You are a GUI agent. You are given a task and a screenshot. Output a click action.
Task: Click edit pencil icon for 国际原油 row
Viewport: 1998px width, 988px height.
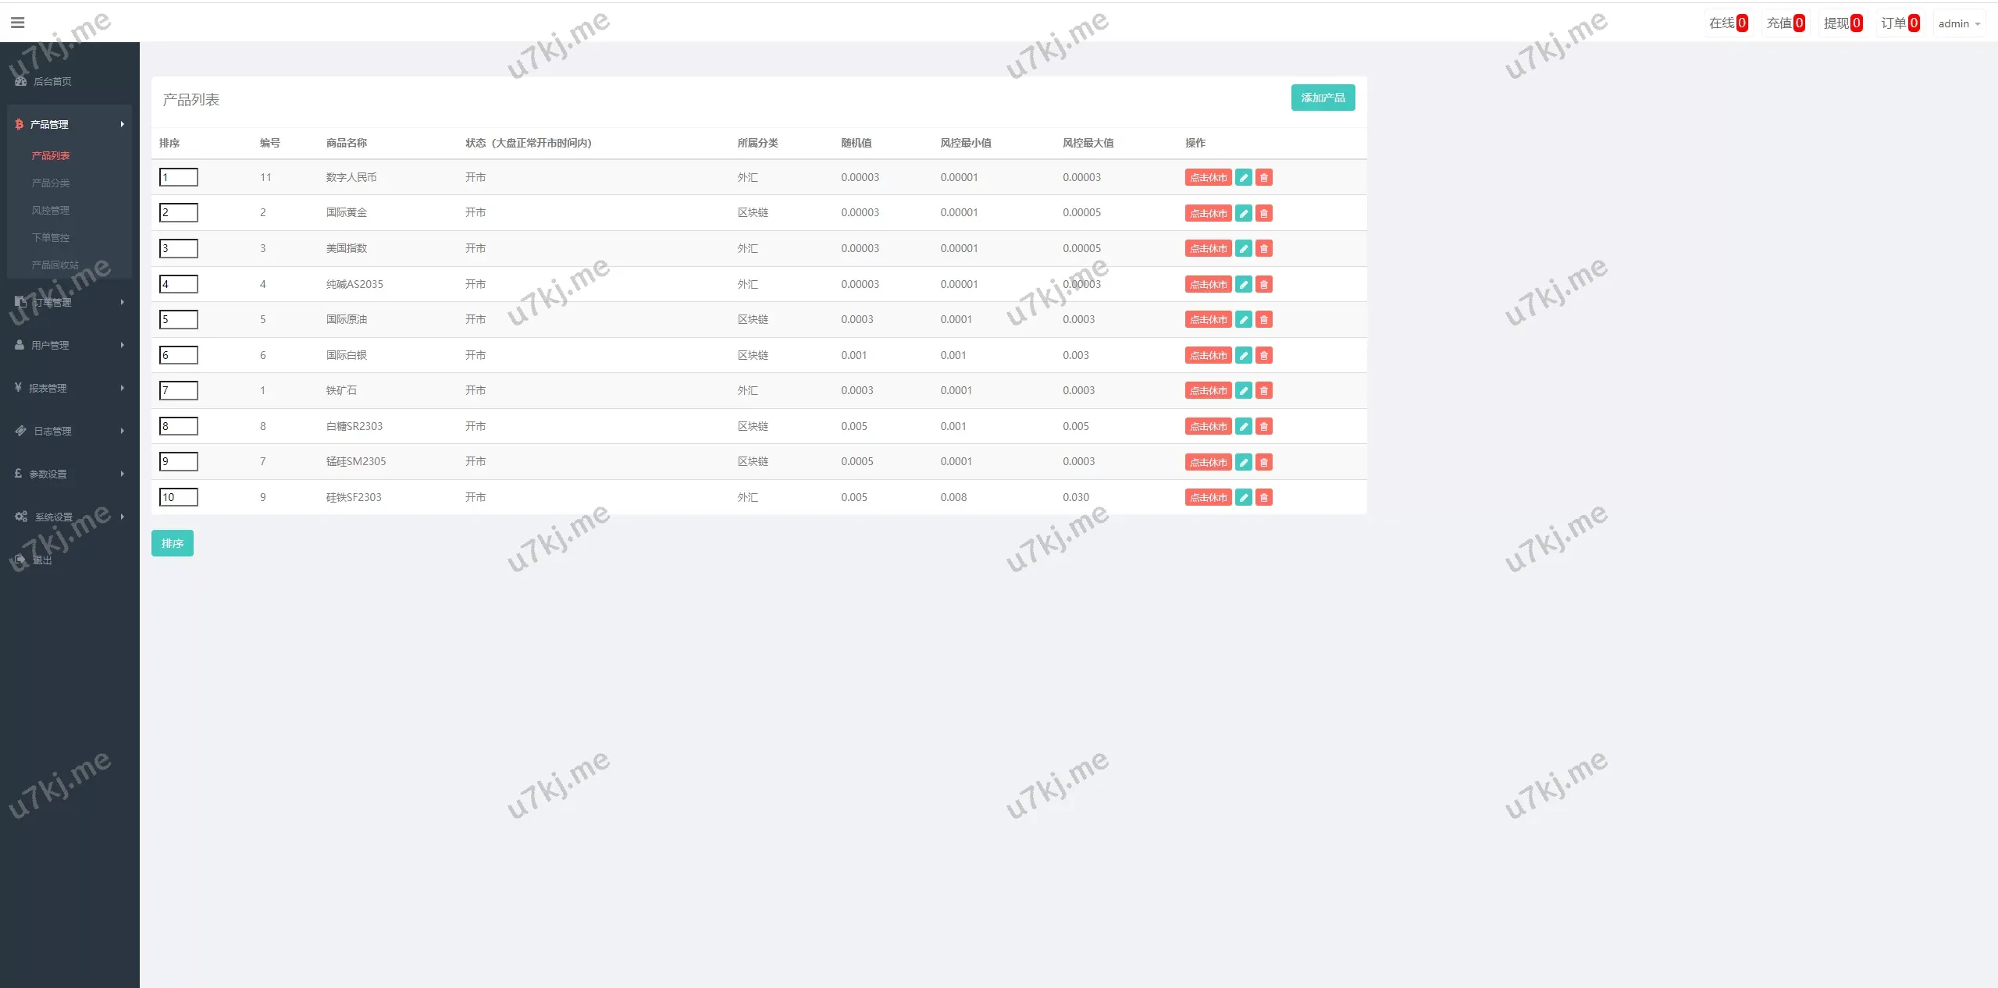pos(1244,320)
